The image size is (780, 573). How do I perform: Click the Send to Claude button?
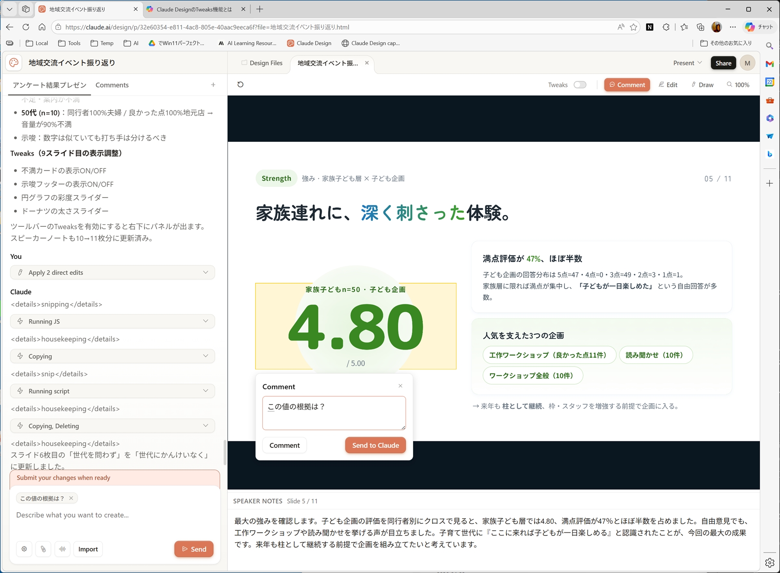click(375, 445)
